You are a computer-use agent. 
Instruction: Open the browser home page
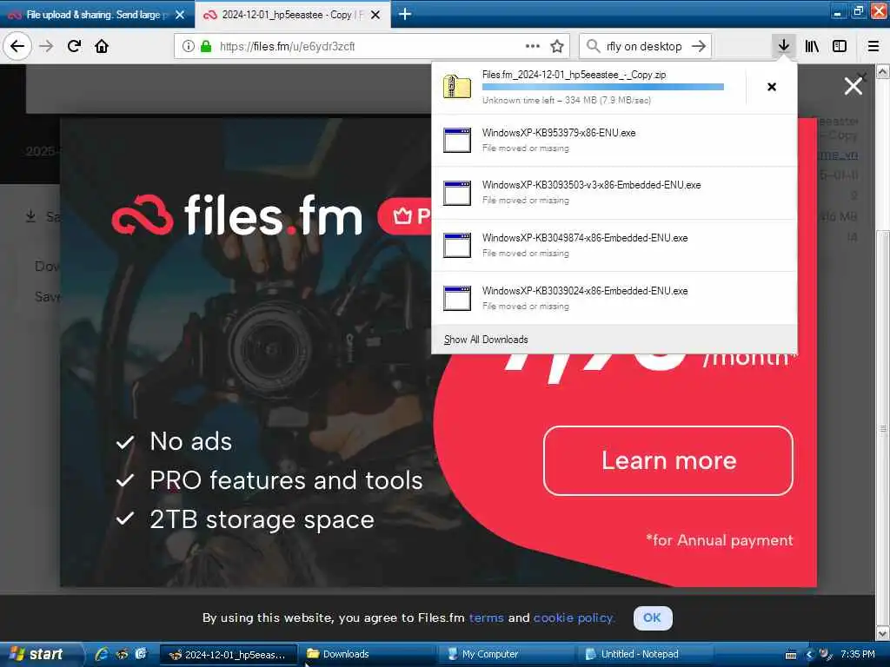[x=102, y=46]
